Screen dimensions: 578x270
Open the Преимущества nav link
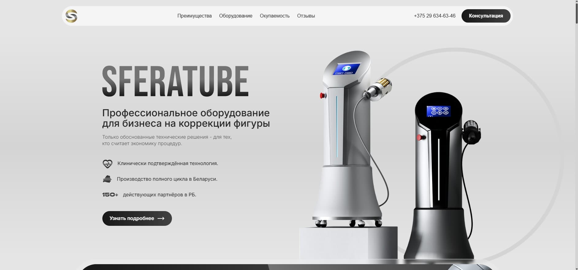pyautogui.click(x=194, y=16)
